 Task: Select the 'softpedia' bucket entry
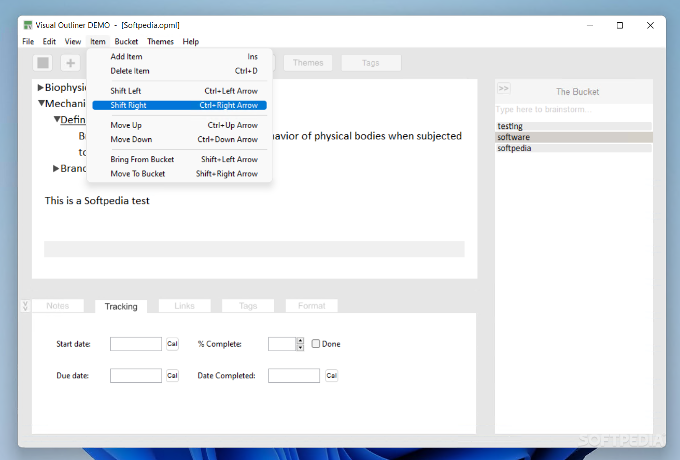point(574,148)
